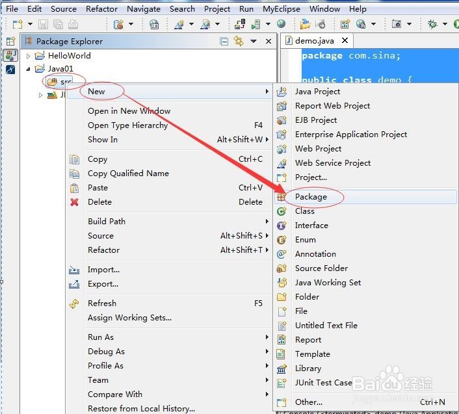Select Source Folder in the New submenu

366,268
